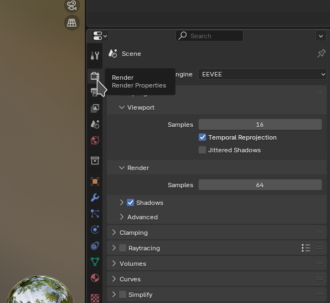Open the Physics properties icon
The image size is (330, 303).
(x=95, y=229)
